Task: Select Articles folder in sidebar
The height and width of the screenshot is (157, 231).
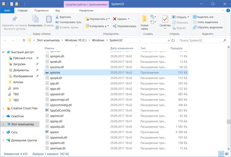Action: tap(18, 82)
